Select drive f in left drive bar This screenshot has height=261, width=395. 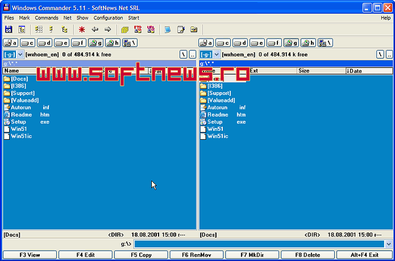(x=78, y=43)
